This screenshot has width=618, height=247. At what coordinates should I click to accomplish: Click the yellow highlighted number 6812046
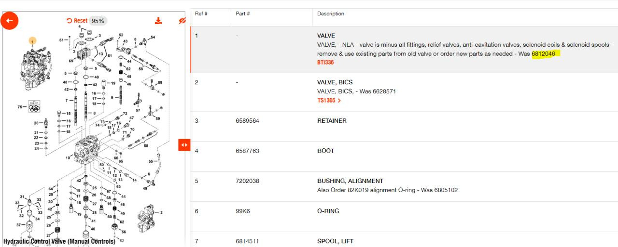pos(544,54)
